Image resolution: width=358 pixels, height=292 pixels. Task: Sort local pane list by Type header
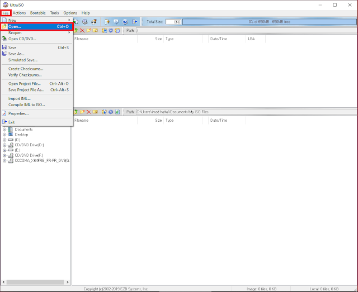pyautogui.click(x=183, y=120)
